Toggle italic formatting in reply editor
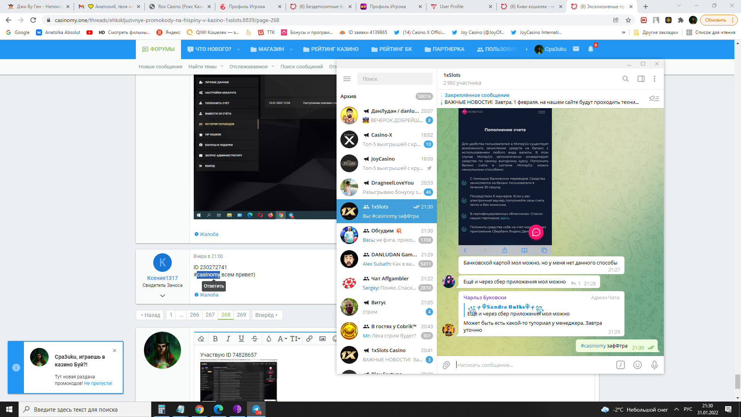 tap(228, 339)
